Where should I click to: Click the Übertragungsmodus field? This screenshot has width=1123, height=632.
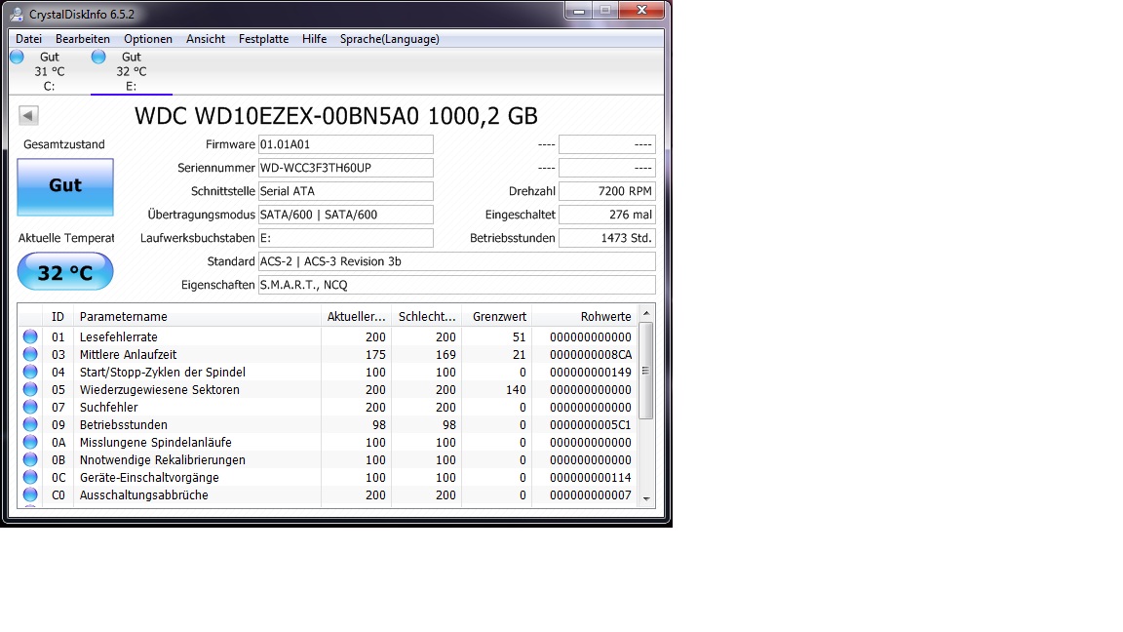pos(346,215)
